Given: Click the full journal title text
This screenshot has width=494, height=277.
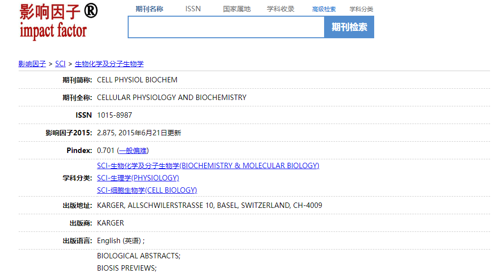Looking at the screenshot, I should point(171,98).
